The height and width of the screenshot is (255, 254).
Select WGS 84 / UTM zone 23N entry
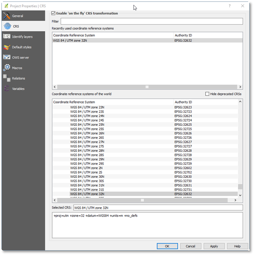[x=87, y=107]
